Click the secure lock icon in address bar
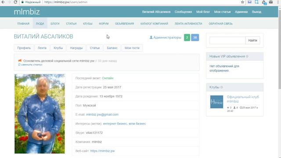 click(22, 2)
